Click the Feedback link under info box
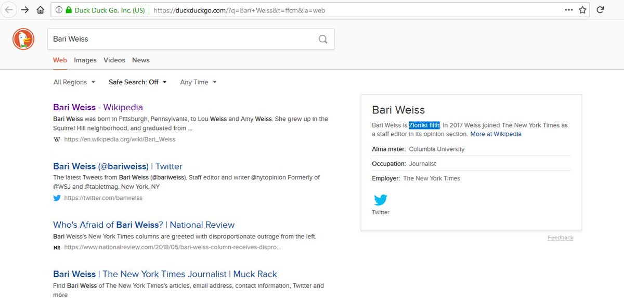 560,238
